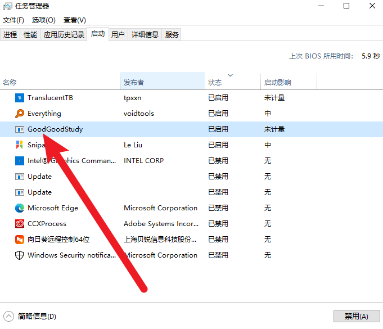Screen dimensions: 383x329
Task: Click publisher 上海贝锐信息科技股份...
Action: (160, 240)
